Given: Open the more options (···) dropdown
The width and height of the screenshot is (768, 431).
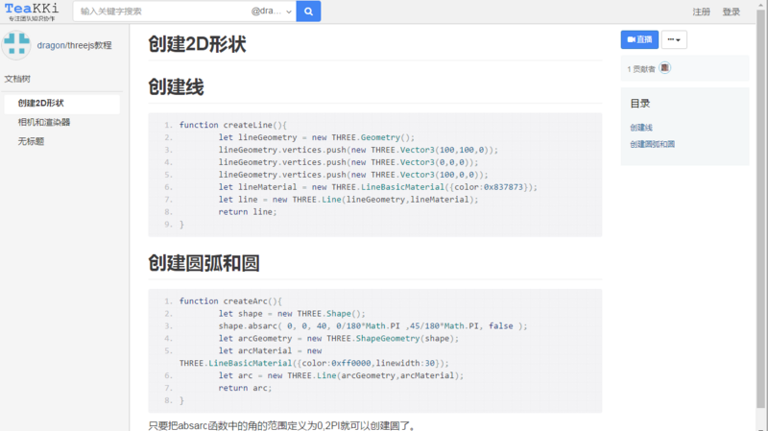Looking at the screenshot, I should coord(674,39).
